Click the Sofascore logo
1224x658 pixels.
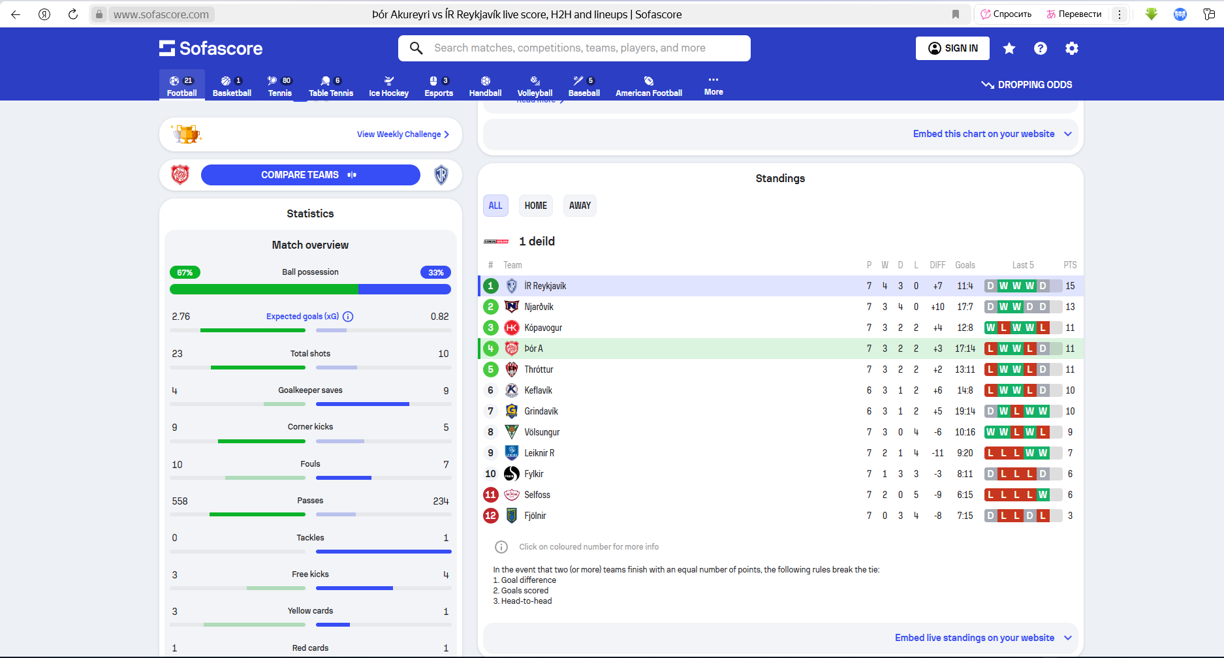pyautogui.click(x=211, y=48)
